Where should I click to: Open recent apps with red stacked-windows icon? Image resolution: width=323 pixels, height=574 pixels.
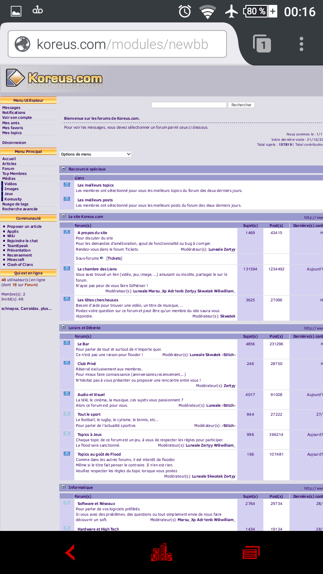coord(251,552)
